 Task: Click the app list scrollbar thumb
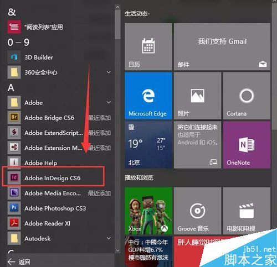coord(117,25)
